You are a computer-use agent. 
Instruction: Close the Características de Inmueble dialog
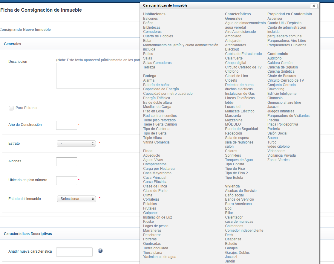[x=314, y=6]
